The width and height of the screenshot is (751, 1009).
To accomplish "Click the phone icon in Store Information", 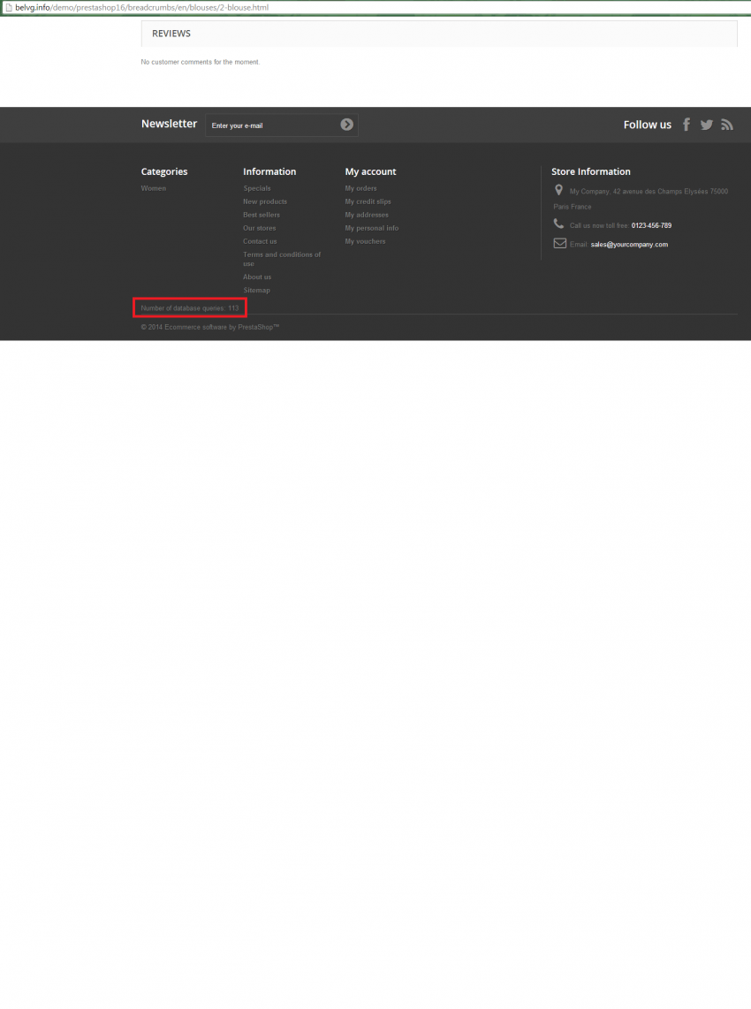I will pos(558,224).
